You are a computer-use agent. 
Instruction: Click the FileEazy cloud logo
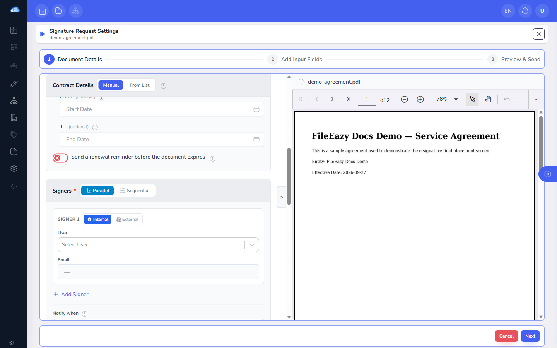tap(15, 10)
